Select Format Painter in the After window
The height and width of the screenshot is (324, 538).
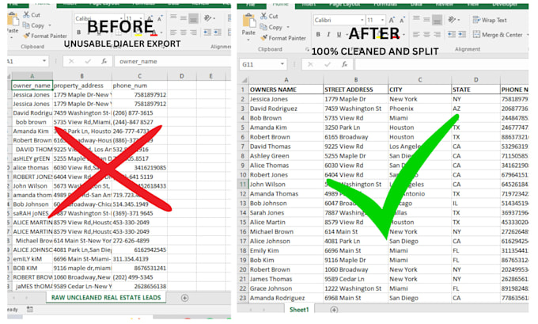[x=283, y=38]
